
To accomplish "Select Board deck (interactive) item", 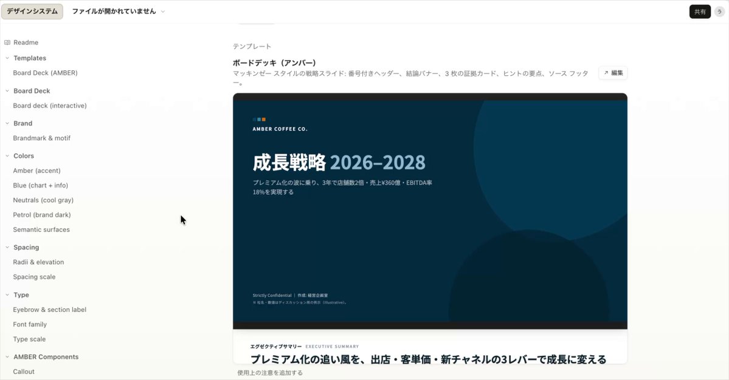I will (50, 106).
